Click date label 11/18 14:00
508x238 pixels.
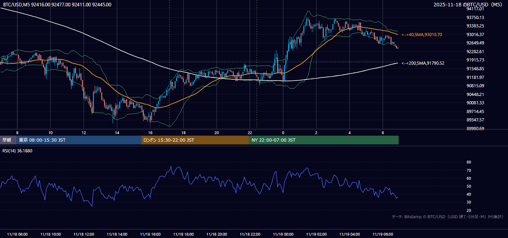tap(117, 234)
